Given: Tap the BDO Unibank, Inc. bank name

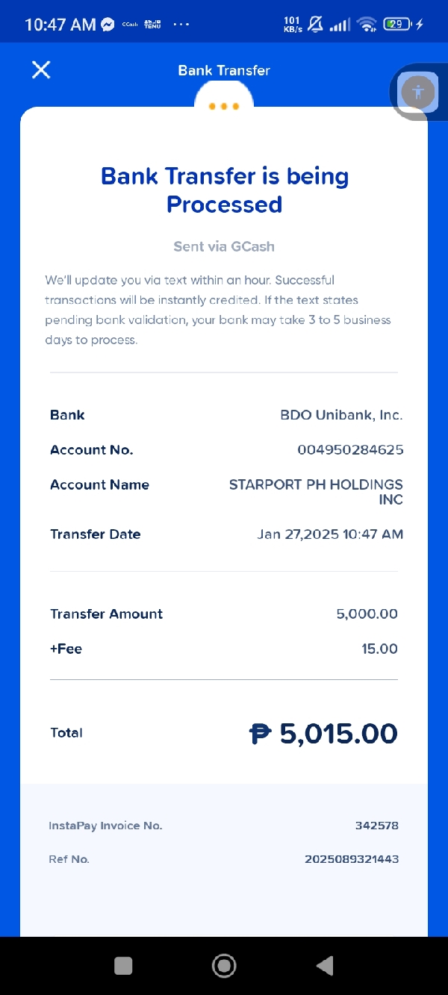Looking at the screenshot, I should [x=341, y=415].
